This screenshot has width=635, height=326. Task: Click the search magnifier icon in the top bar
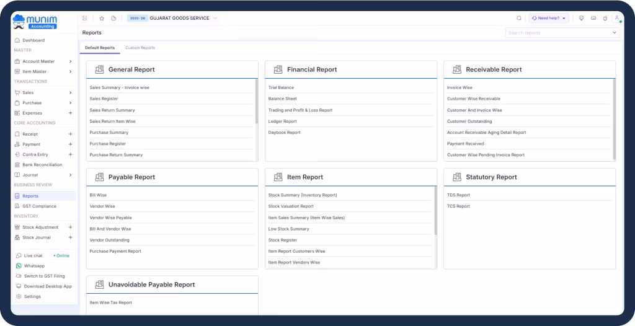(519, 18)
